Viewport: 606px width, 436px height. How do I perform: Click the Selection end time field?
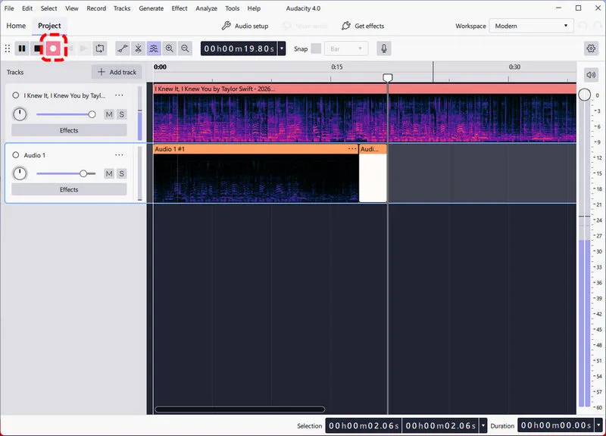pyautogui.click(x=441, y=425)
